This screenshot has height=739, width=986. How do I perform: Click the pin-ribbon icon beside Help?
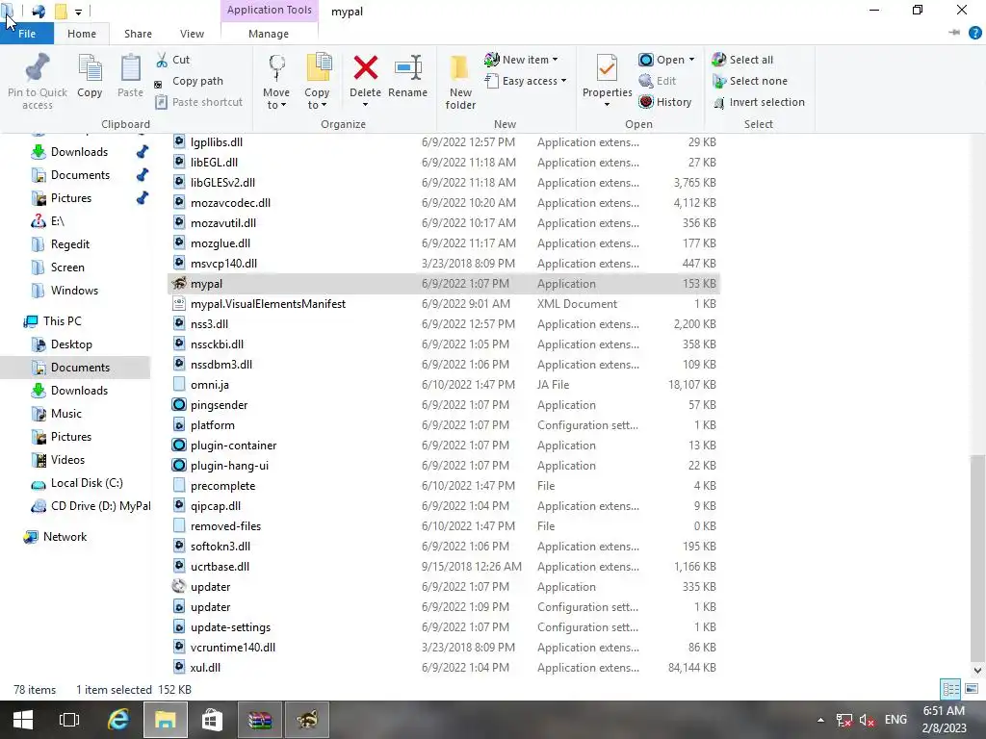954,33
